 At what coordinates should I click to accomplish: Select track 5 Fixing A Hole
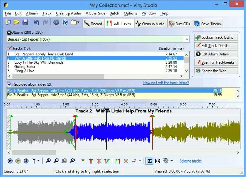(95, 71)
